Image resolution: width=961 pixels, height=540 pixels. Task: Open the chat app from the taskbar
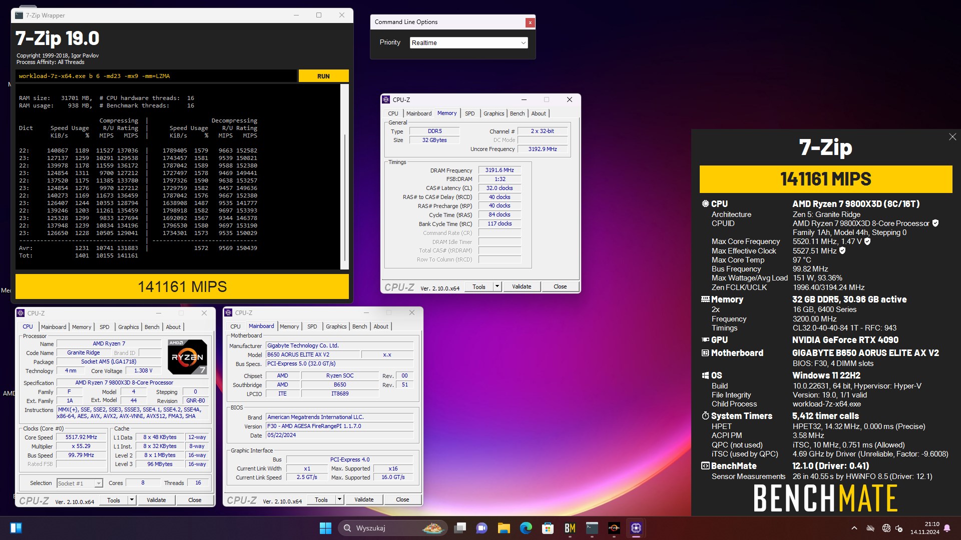[482, 528]
